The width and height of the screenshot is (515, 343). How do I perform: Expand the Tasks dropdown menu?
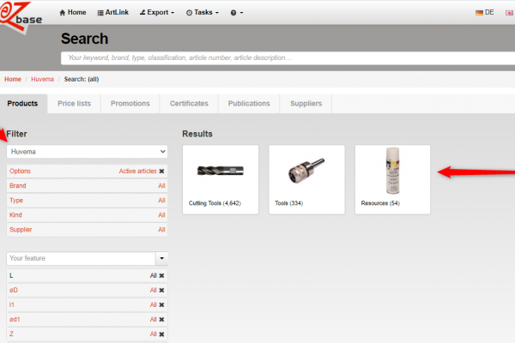202,13
